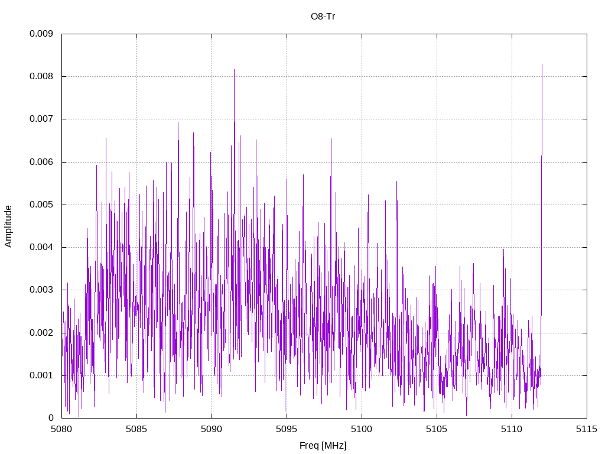Click the plot title O8-Tr
Image resolution: width=605 pixels, height=454 pixels.
point(323,17)
